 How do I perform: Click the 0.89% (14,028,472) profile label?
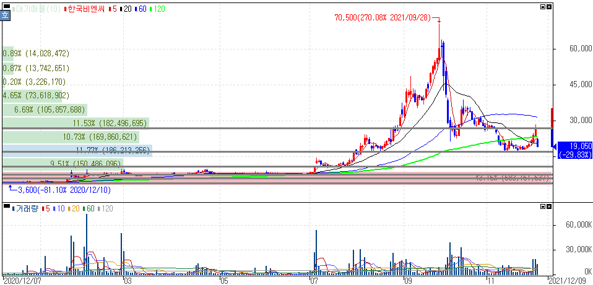coord(36,54)
